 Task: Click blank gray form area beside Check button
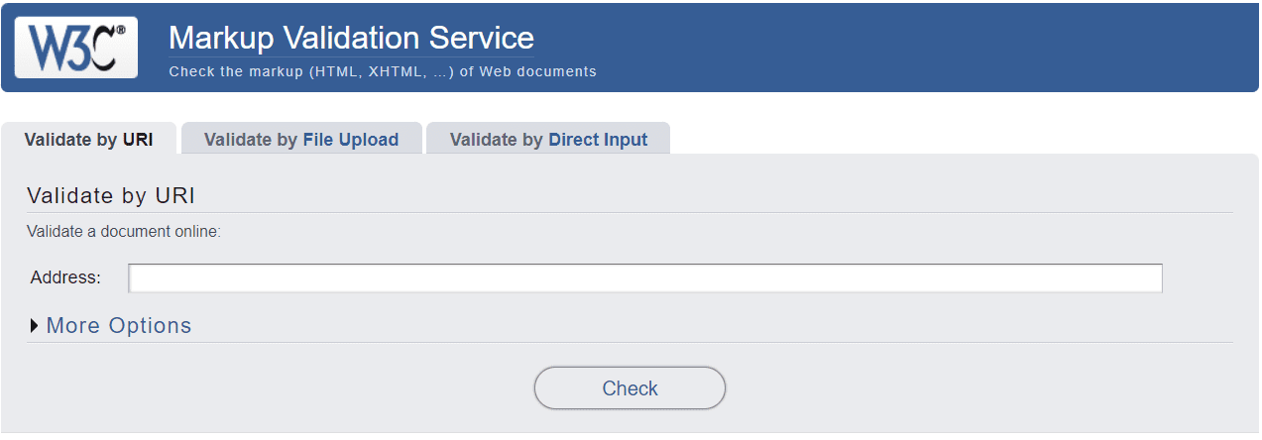(x=942, y=388)
